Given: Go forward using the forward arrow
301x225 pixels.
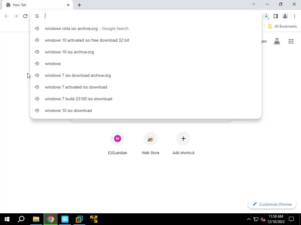Looking at the screenshot, I should pyautogui.click(x=16, y=16).
